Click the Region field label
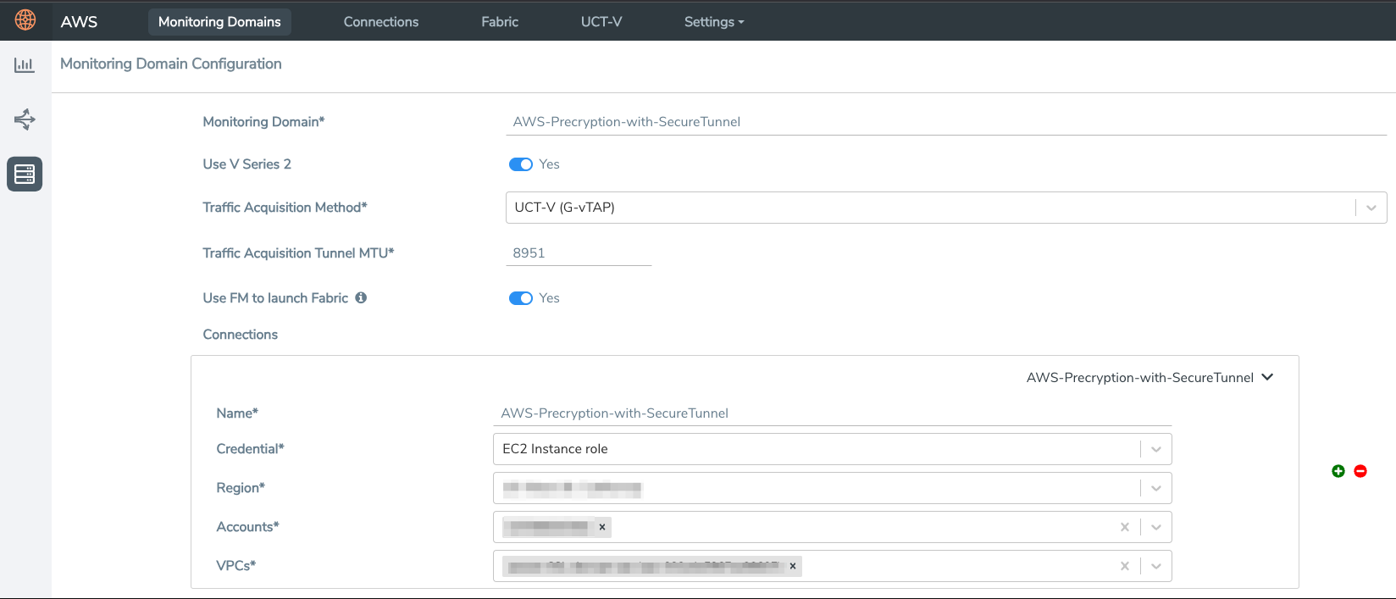This screenshot has height=599, width=1396. [241, 488]
